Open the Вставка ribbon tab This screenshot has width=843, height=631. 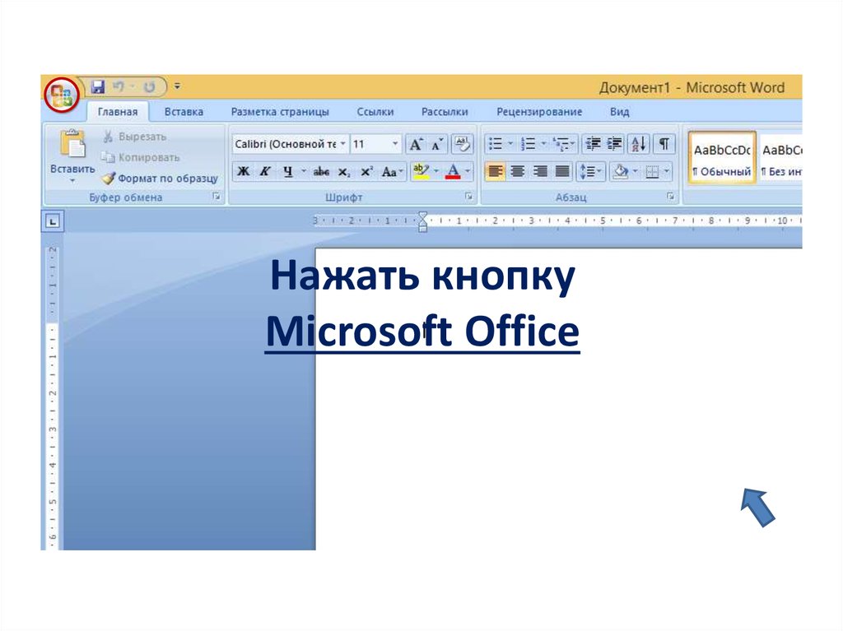click(x=184, y=112)
